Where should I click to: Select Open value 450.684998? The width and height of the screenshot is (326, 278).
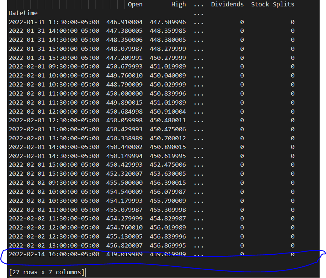[x=124, y=112]
